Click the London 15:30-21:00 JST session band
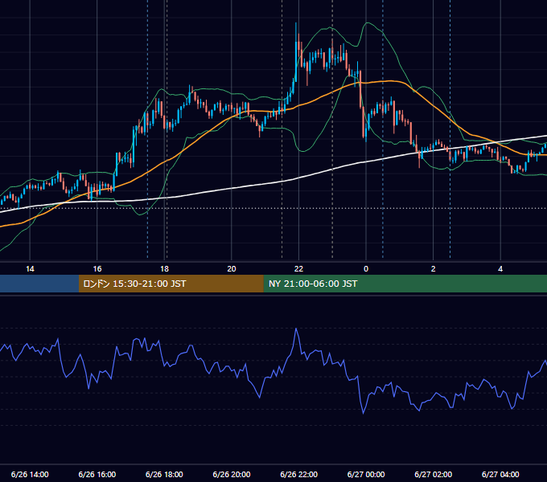The width and height of the screenshot is (547, 482). pos(171,284)
